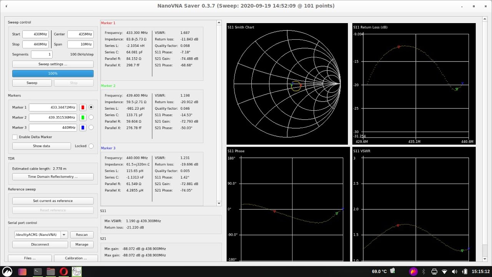
Task: Click the Marker 1 frequency field
Action: 53,107
